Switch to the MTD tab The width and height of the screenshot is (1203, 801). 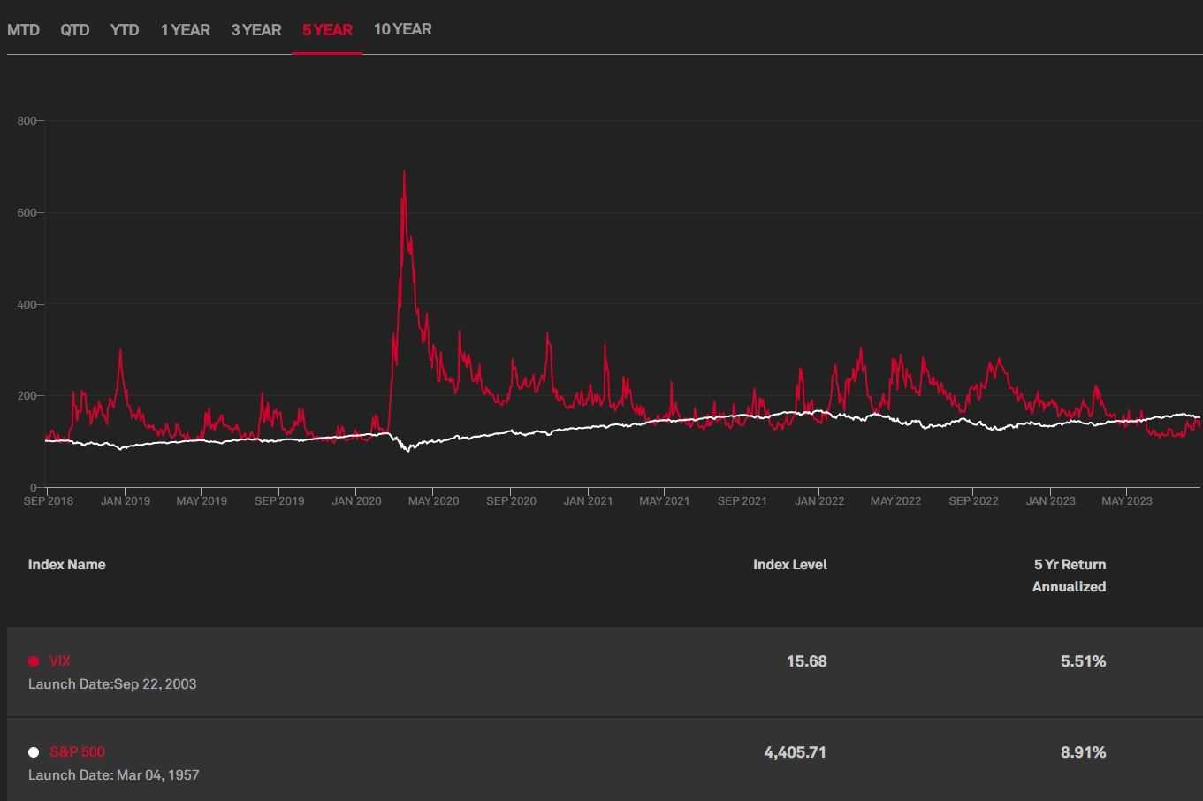click(x=24, y=29)
